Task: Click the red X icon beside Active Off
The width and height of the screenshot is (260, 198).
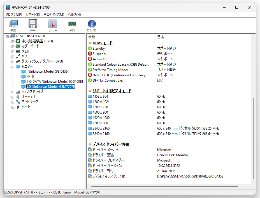Action: click(90, 59)
